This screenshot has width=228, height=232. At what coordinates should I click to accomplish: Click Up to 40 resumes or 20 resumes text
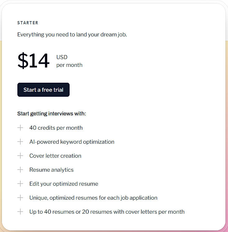click(x=107, y=212)
